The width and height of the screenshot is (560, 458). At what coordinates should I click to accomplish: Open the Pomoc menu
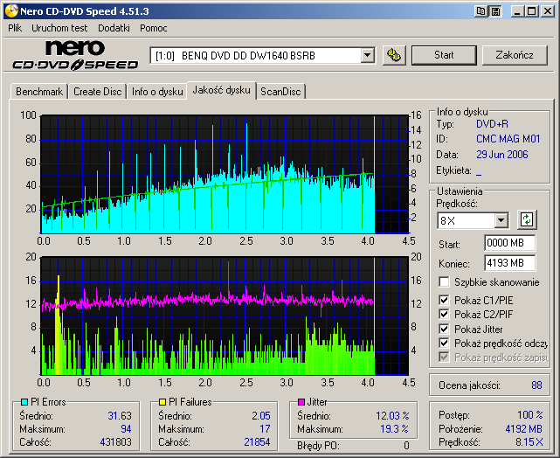pos(154,28)
